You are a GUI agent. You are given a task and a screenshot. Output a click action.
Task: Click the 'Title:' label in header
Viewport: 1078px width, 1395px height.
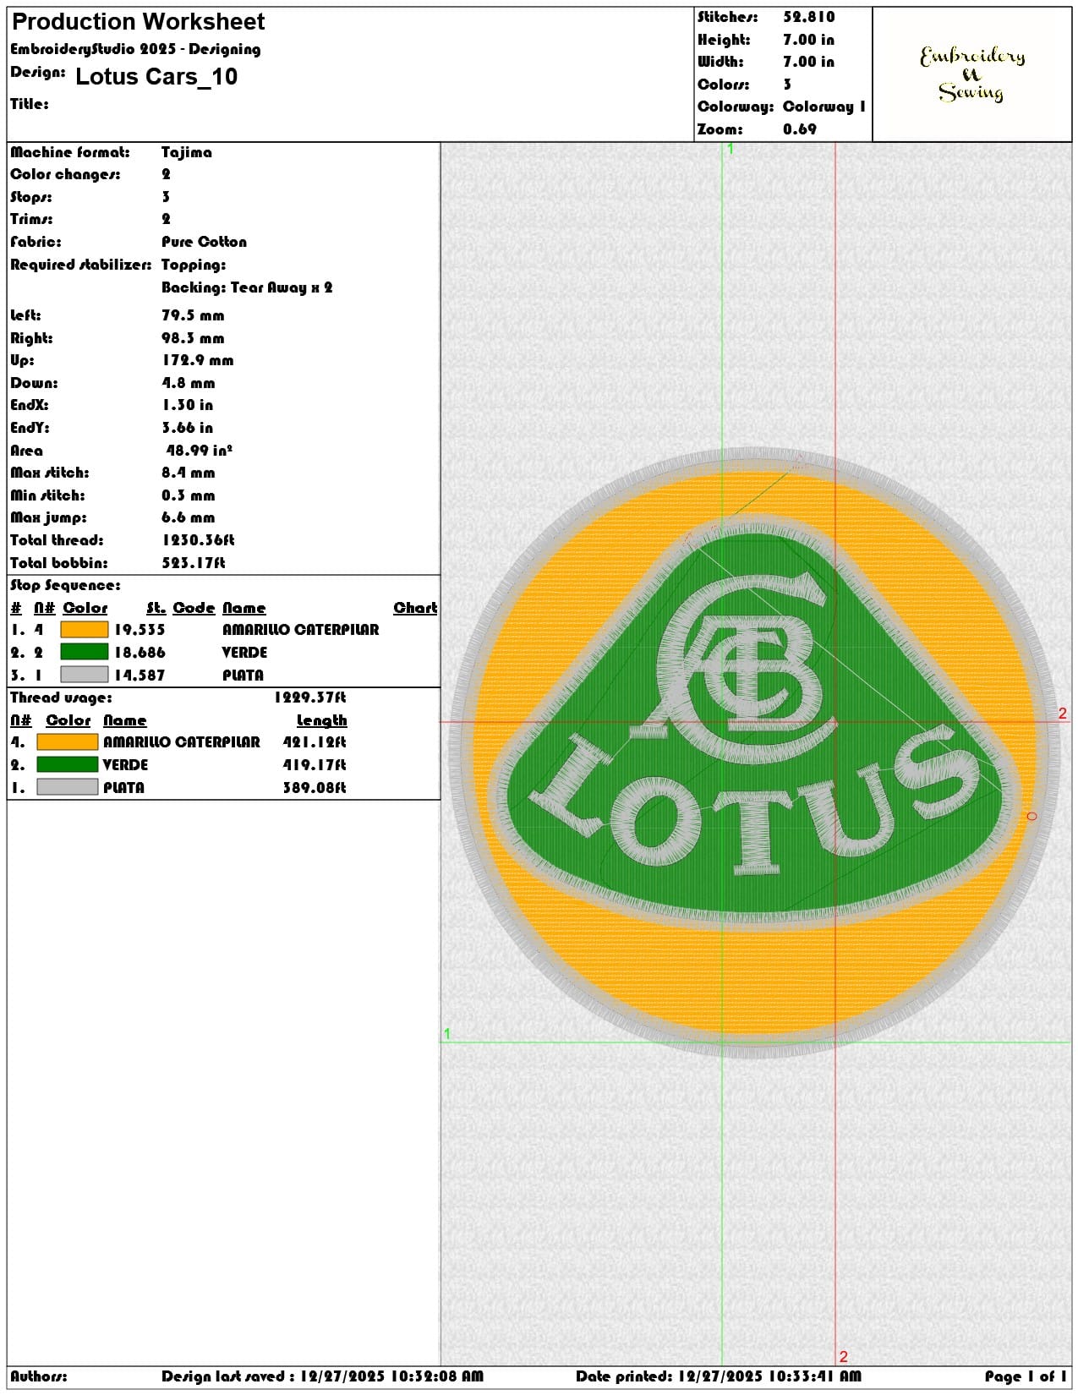coord(30,104)
